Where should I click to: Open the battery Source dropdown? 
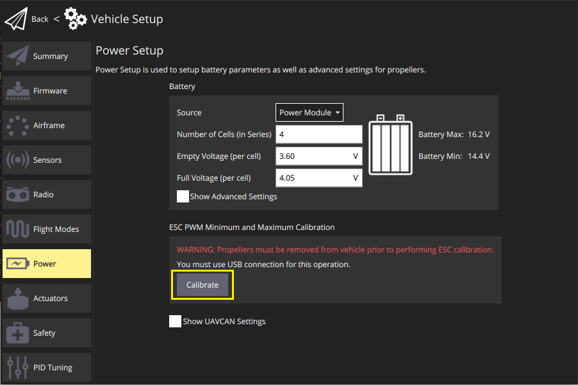click(309, 112)
